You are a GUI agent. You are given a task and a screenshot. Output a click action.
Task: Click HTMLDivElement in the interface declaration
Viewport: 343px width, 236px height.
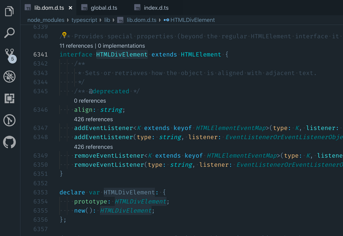coord(122,55)
